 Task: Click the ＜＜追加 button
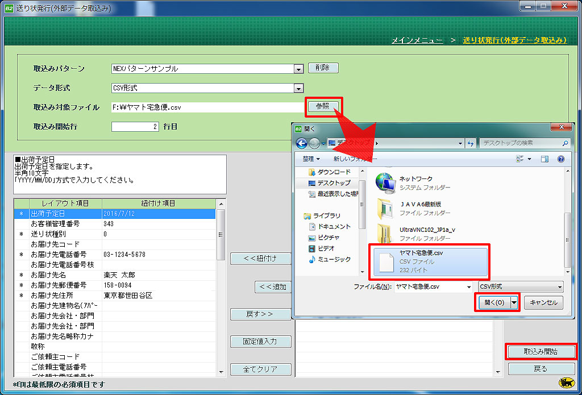coord(273,286)
